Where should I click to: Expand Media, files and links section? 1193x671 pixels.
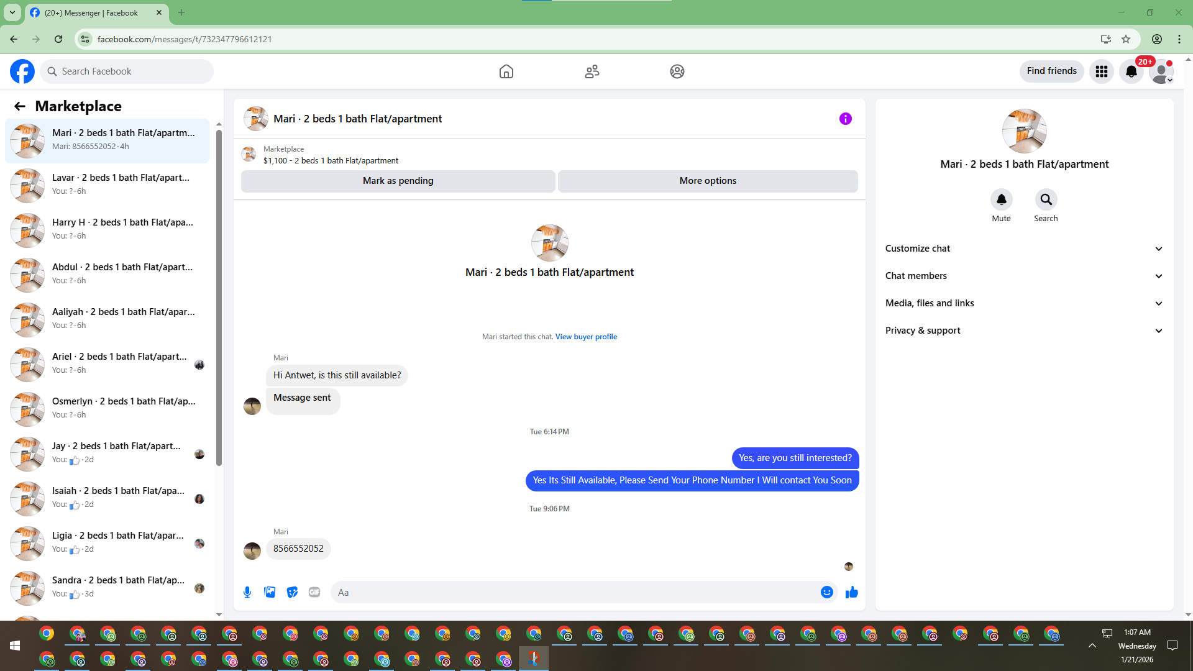1025,303
